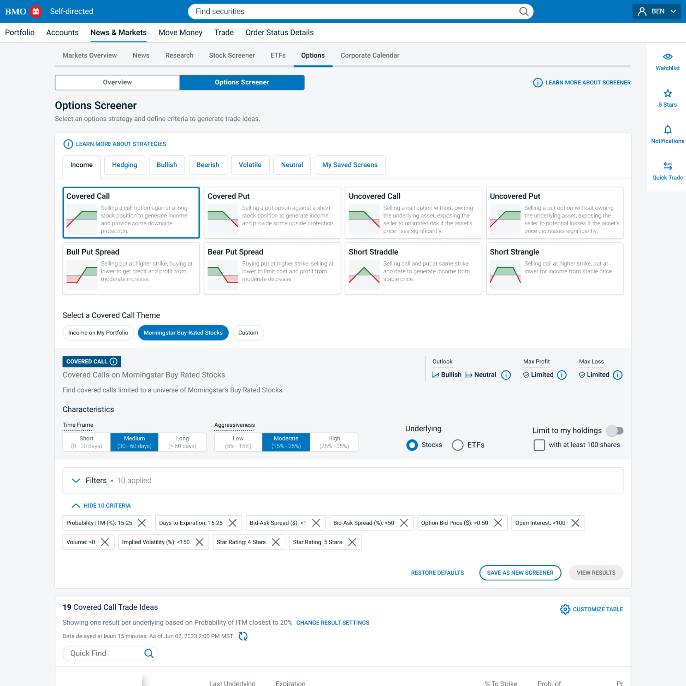Select the ETFs underlying radio button
686x686 pixels.
[x=458, y=445]
